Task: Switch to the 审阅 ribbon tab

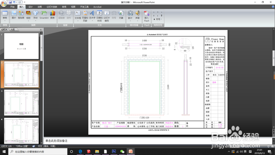Action: (64, 7)
